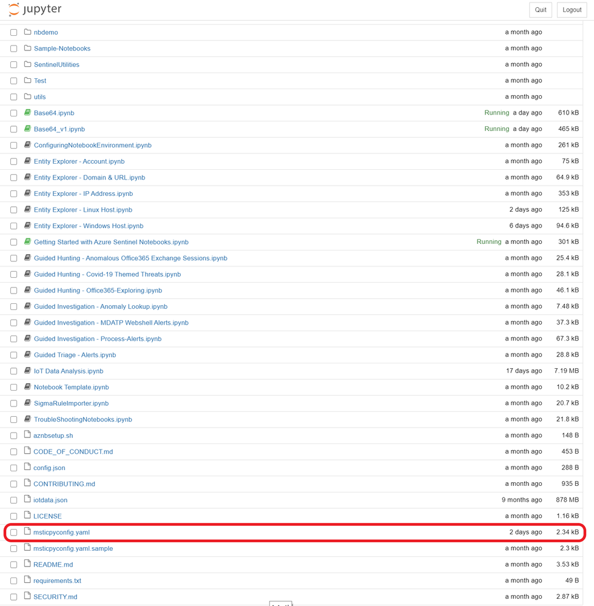Click the file icon beside config.json

coord(27,467)
